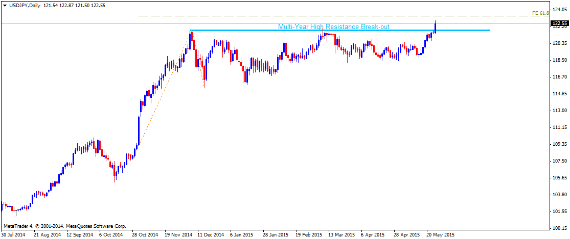Click the triangle arrow beside USDJPY,Daily
This screenshot has width=570, height=239.
pos(5,5)
